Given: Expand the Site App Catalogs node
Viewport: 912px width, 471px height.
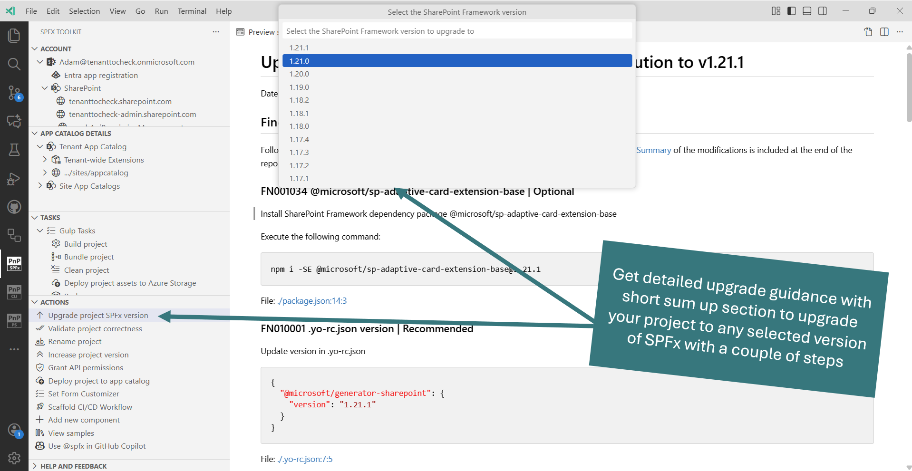Looking at the screenshot, I should click(x=40, y=186).
